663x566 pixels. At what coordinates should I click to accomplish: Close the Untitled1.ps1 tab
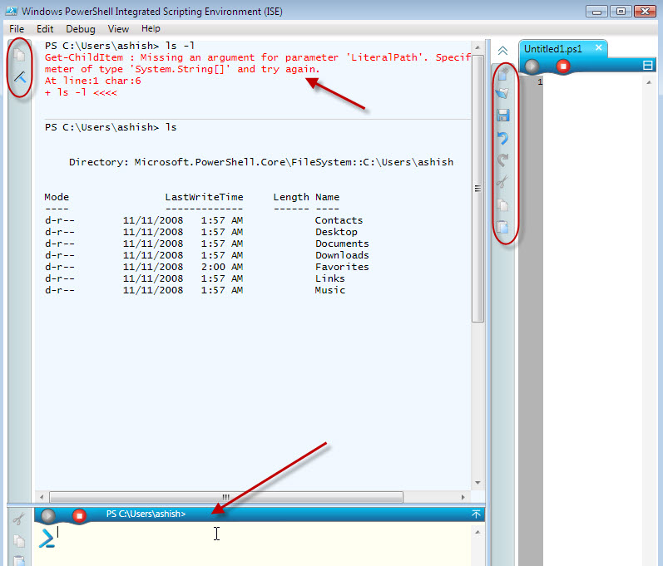[598, 47]
